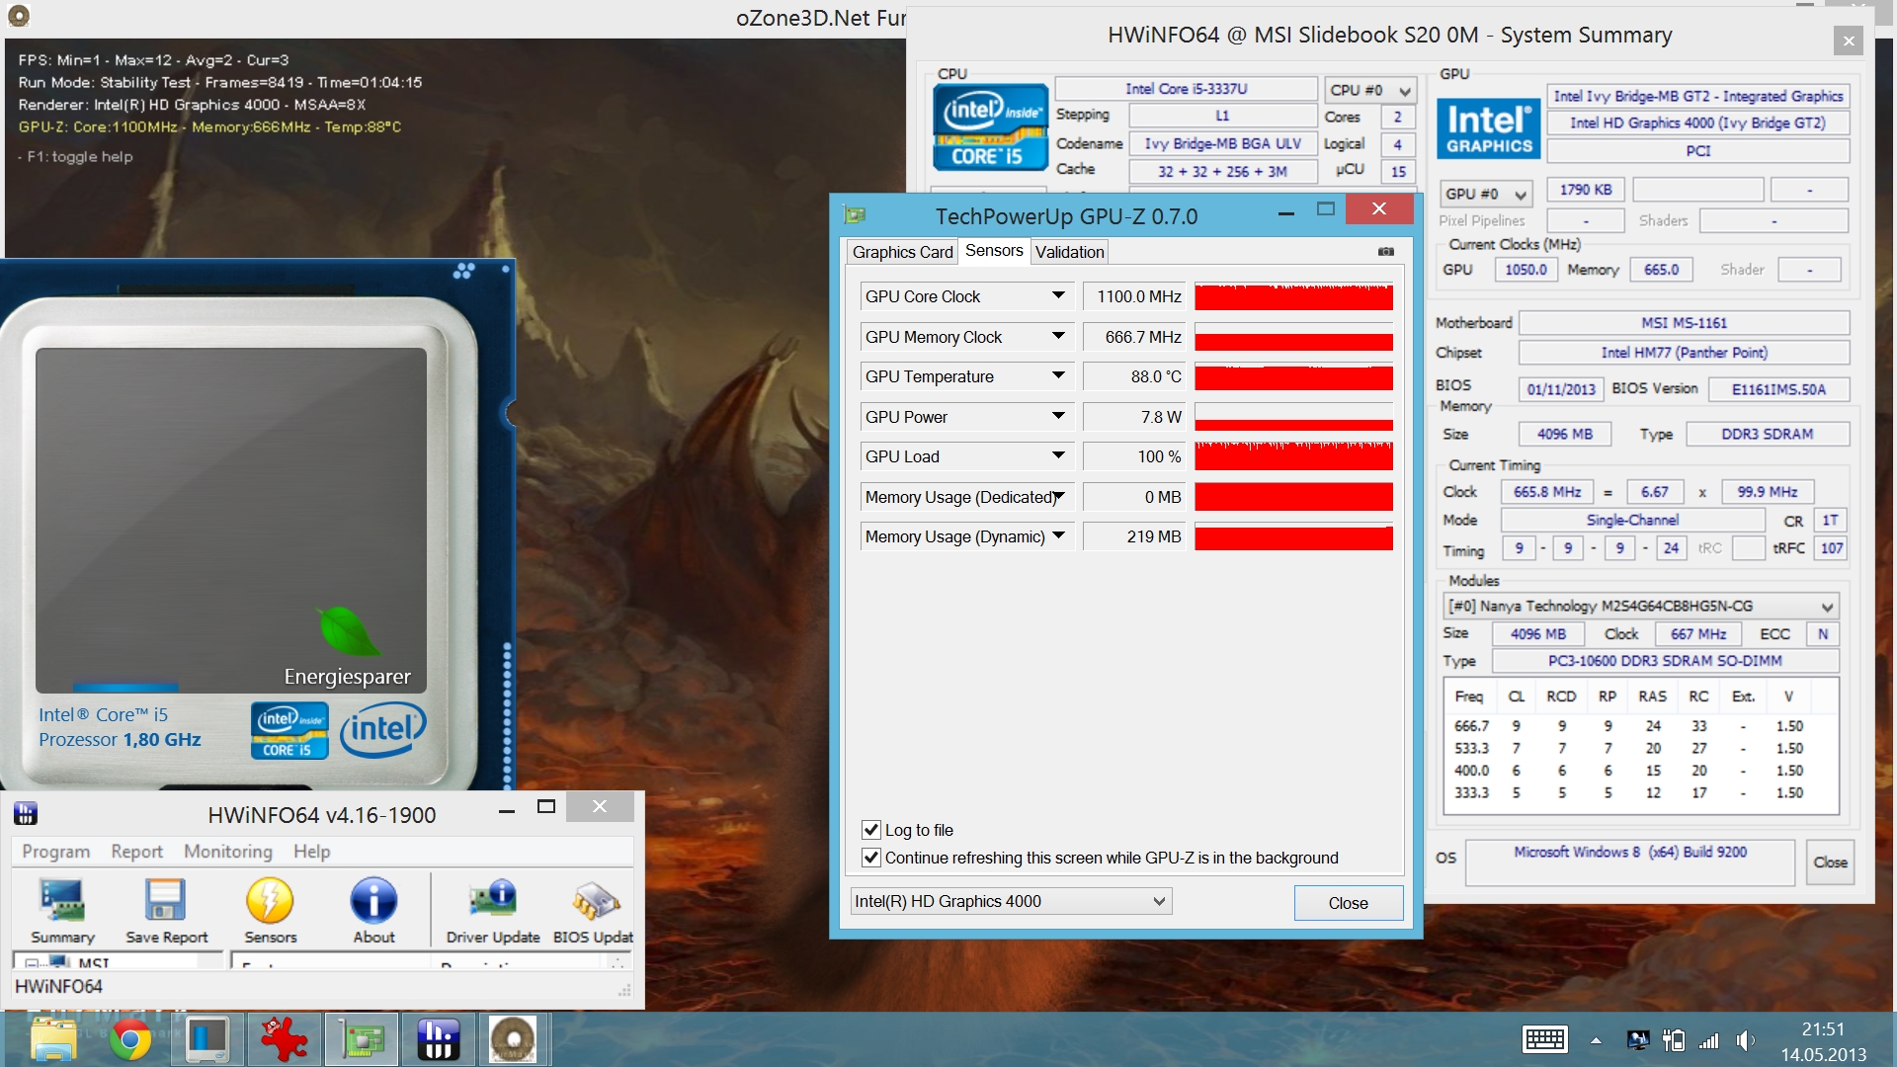Open the Report menu in HWiNFO64
The height and width of the screenshot is (1067, 1897).
(136, 852)
